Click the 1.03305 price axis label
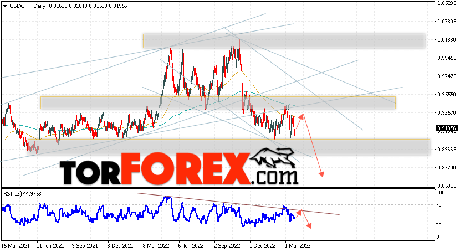The height and width of the screenshot is (252, 460). 447,22
